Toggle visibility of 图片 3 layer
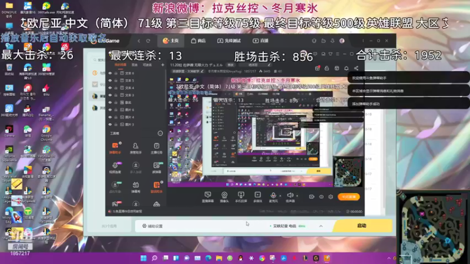Image resolution: width=470 pixels, height=264 pixels. coord(110,124)
